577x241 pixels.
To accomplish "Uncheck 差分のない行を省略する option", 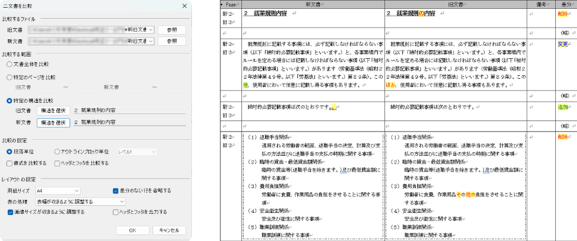I will [x=115, y=191].
